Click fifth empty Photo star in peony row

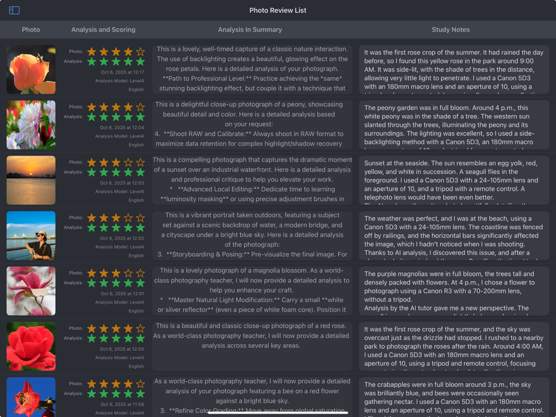click(x=141, y=107)
